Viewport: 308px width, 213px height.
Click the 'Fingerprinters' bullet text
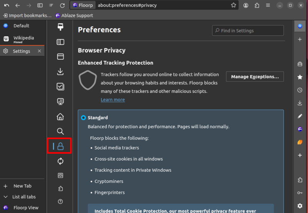click(110, 193)
